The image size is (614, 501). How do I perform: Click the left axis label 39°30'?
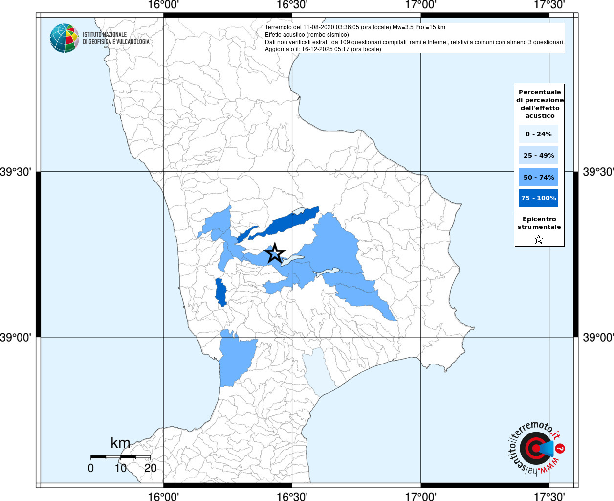coord(16,172)
